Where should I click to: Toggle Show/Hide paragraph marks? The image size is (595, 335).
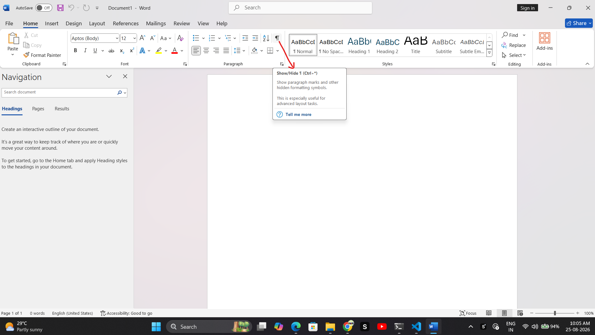[x=277, y=38]
